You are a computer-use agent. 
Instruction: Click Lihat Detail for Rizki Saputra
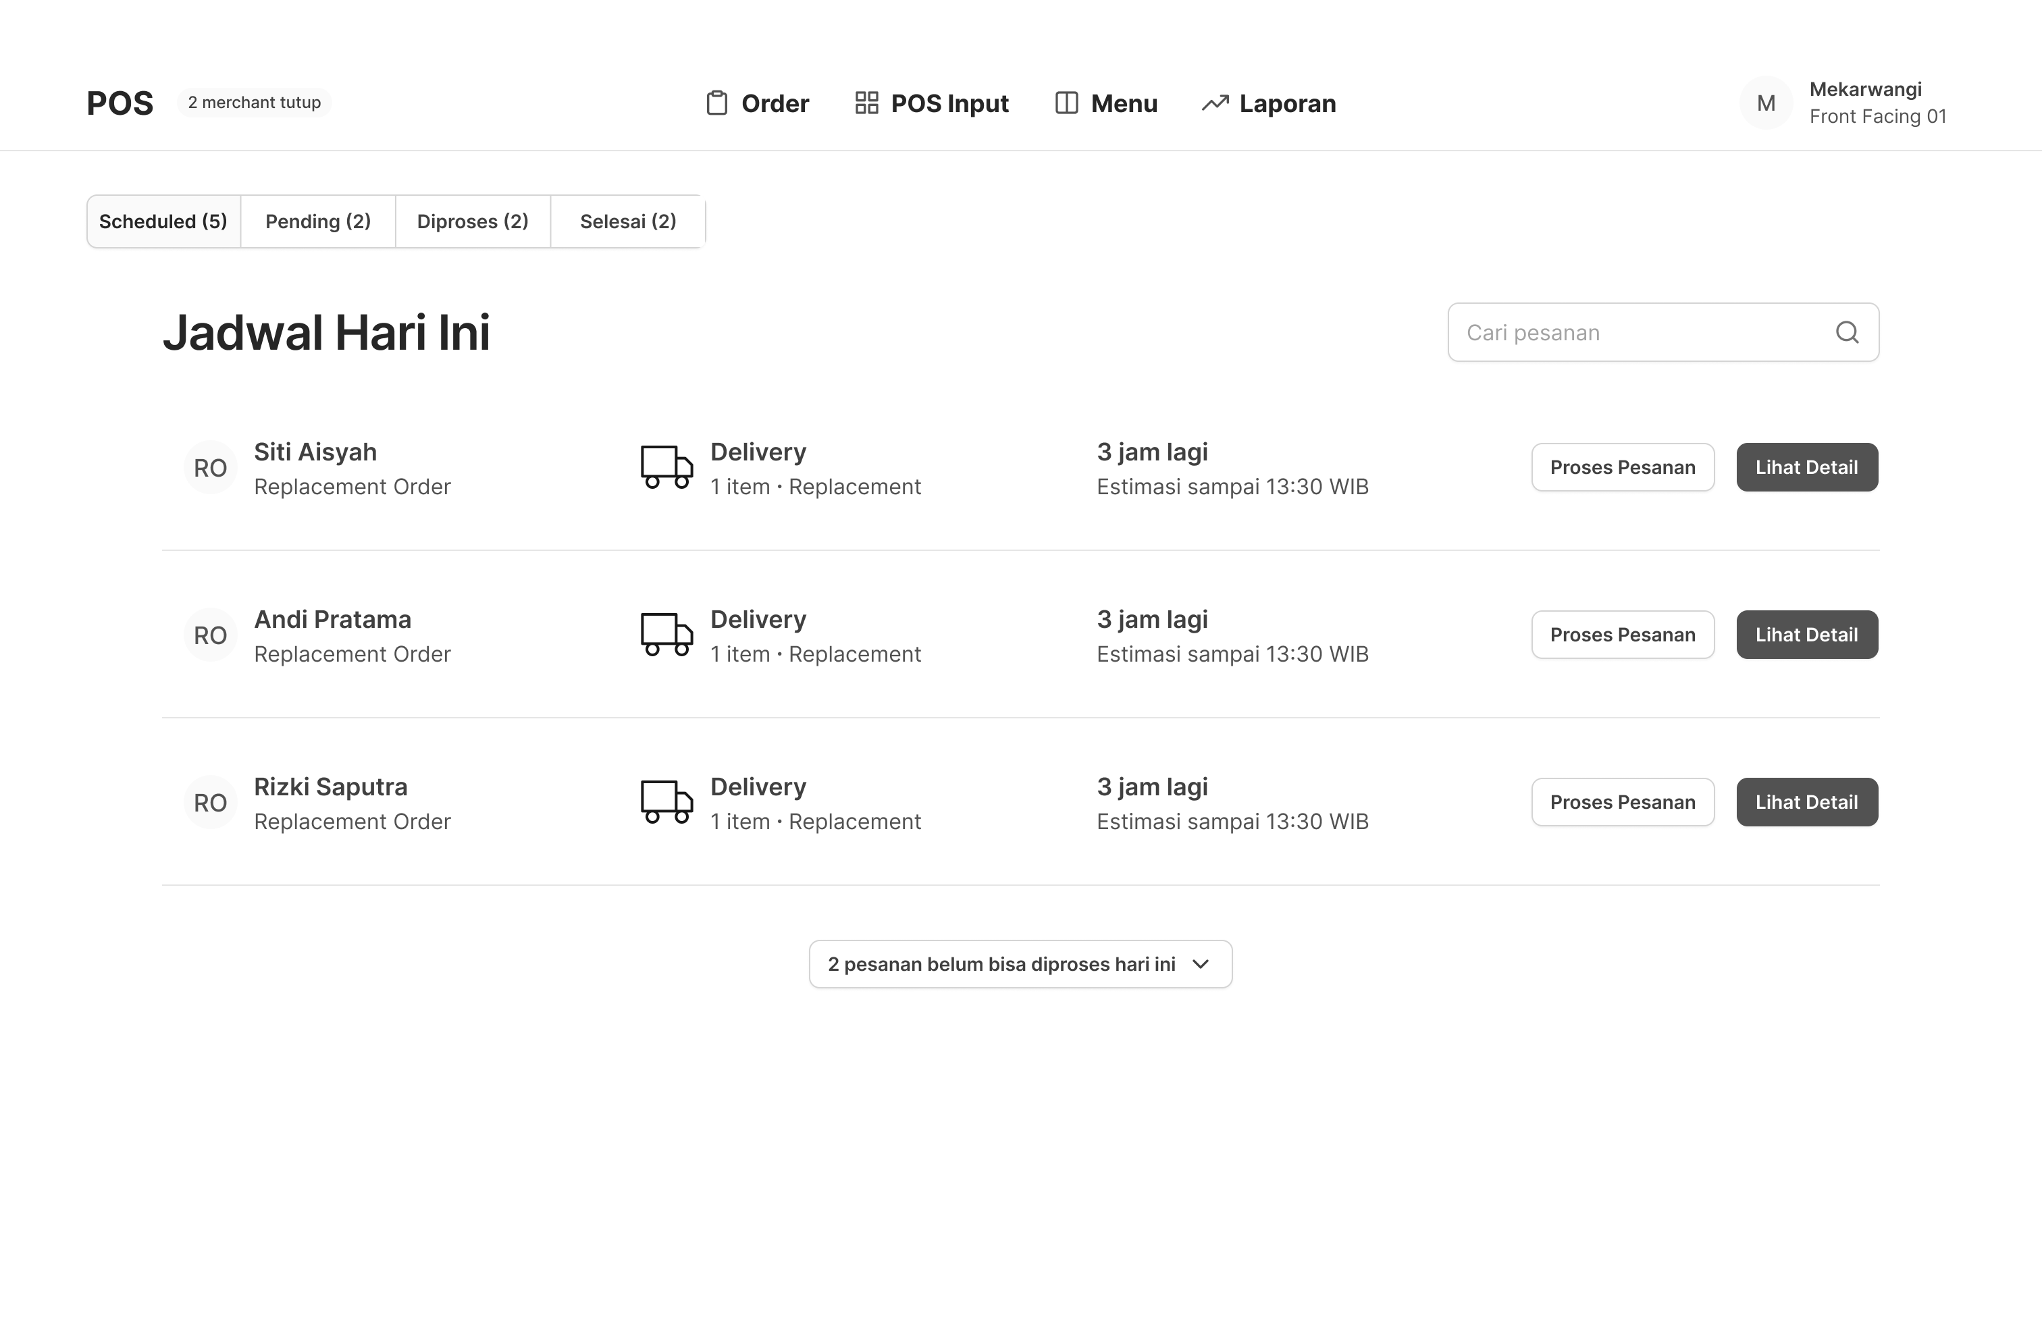tap(1807, 802)
